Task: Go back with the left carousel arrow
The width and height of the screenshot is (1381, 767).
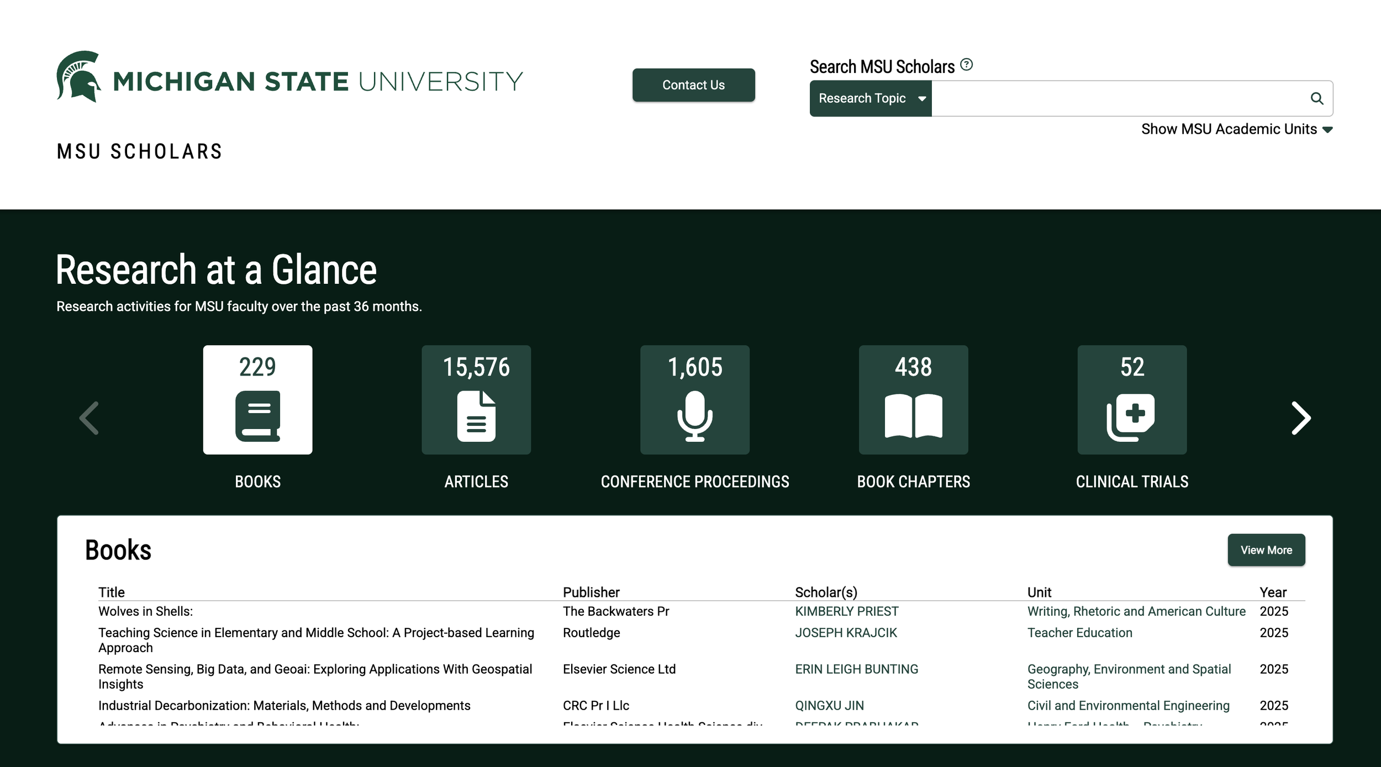Action: [x=89, y=418]
